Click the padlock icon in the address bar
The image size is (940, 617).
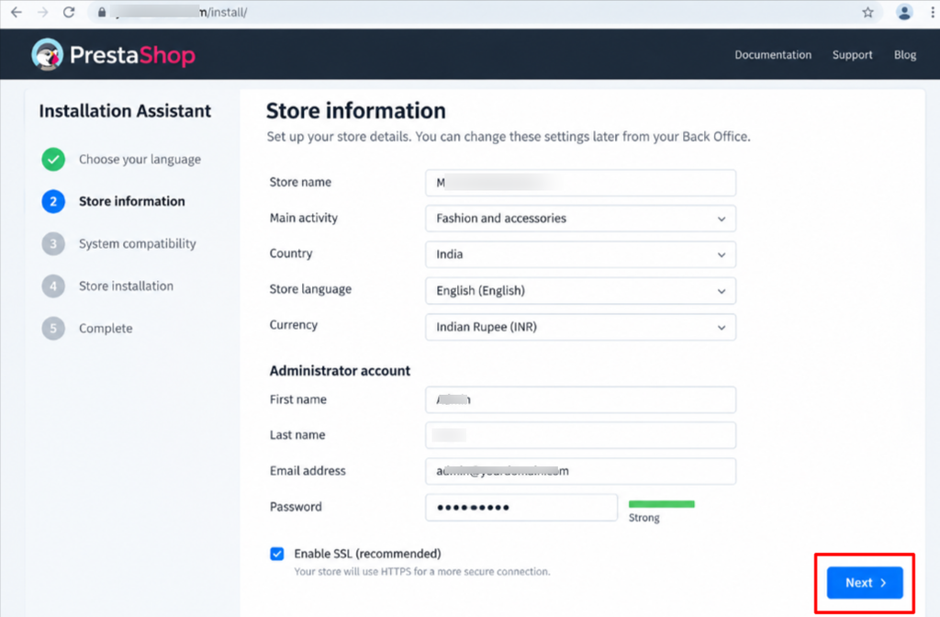point(102,12)
